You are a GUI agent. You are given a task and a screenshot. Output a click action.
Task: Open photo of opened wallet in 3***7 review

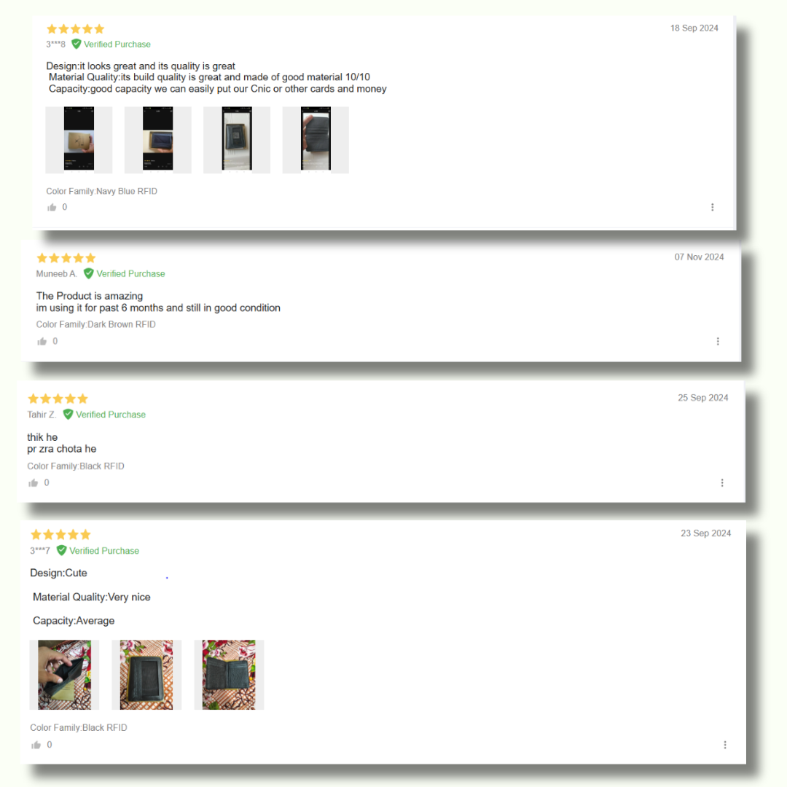229,675
